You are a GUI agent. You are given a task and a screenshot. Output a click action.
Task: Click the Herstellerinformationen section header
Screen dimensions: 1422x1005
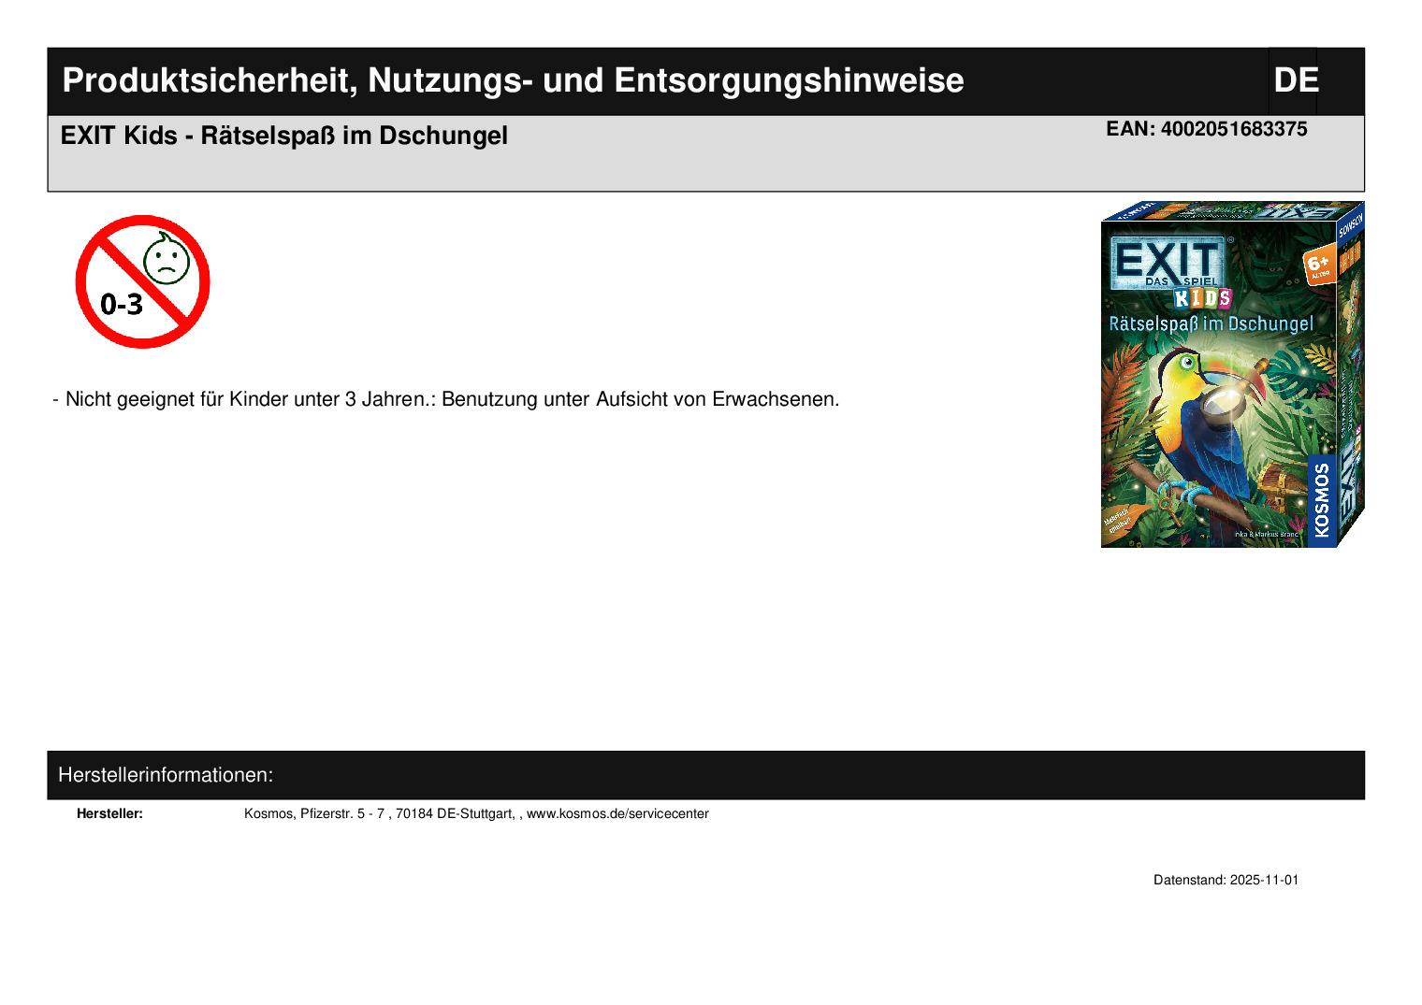coord(166,775)
